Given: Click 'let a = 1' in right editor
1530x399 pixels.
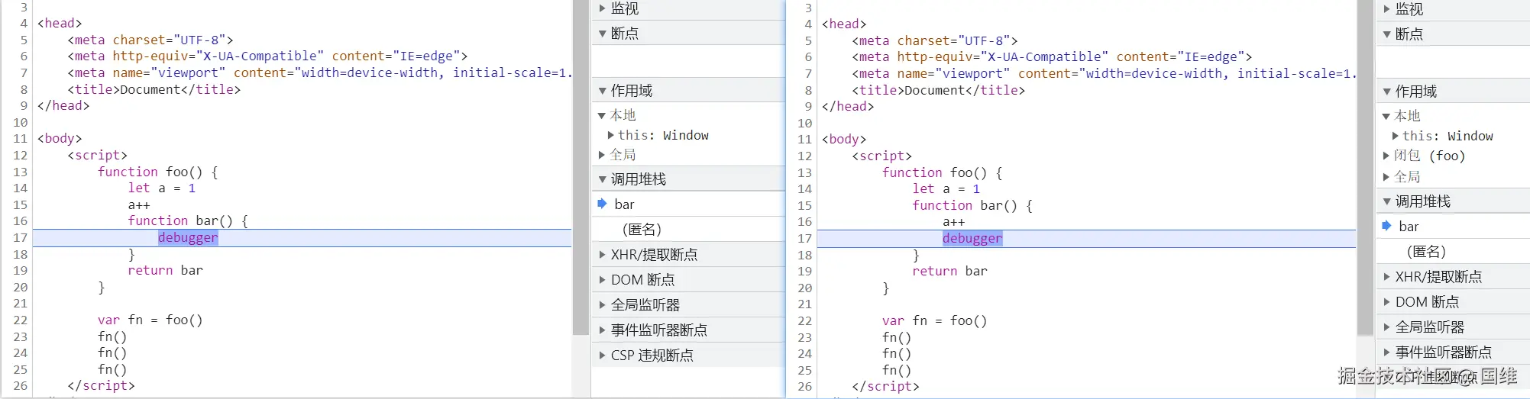Looking at the screenshot, I should click(x=946, y=188).
